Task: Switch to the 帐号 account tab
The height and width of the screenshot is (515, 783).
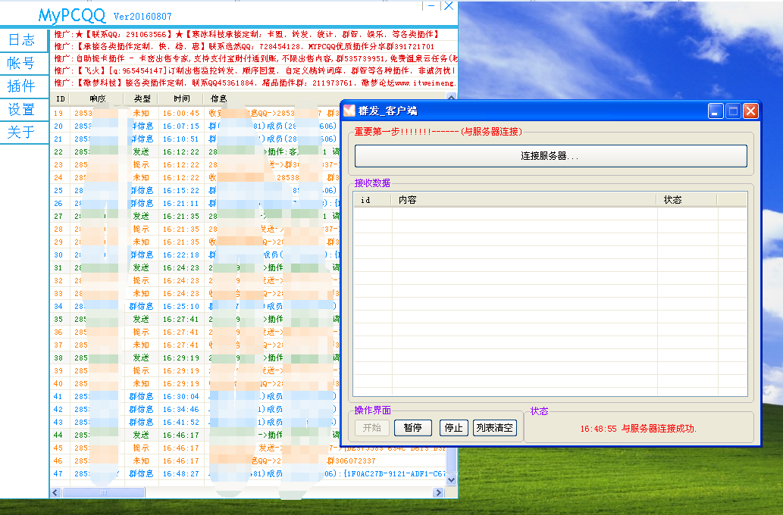Action: 22,64
